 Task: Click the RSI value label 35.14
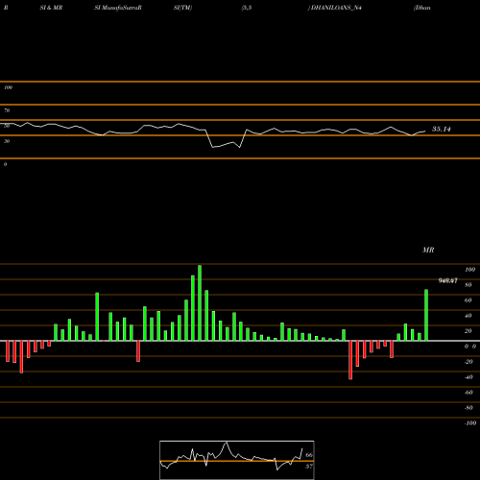(442, 129)
